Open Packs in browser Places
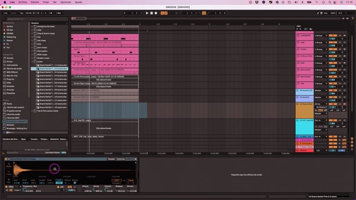The width and height of the screenshot is (356, 200). (x=9, y=104)
